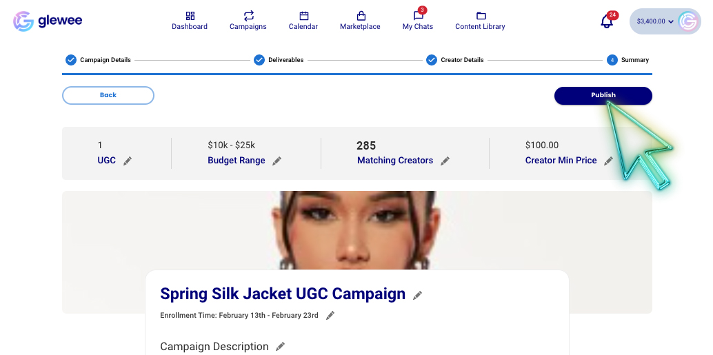Image resolution: width=713 pixels, height=355 pixels.
Task: Open the Calendar page
Action: (x=303, y=21)
